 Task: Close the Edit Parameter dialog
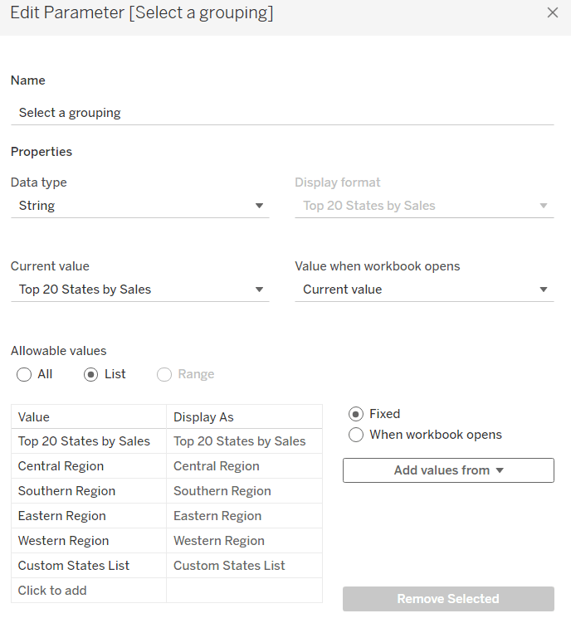click(553, 13)
